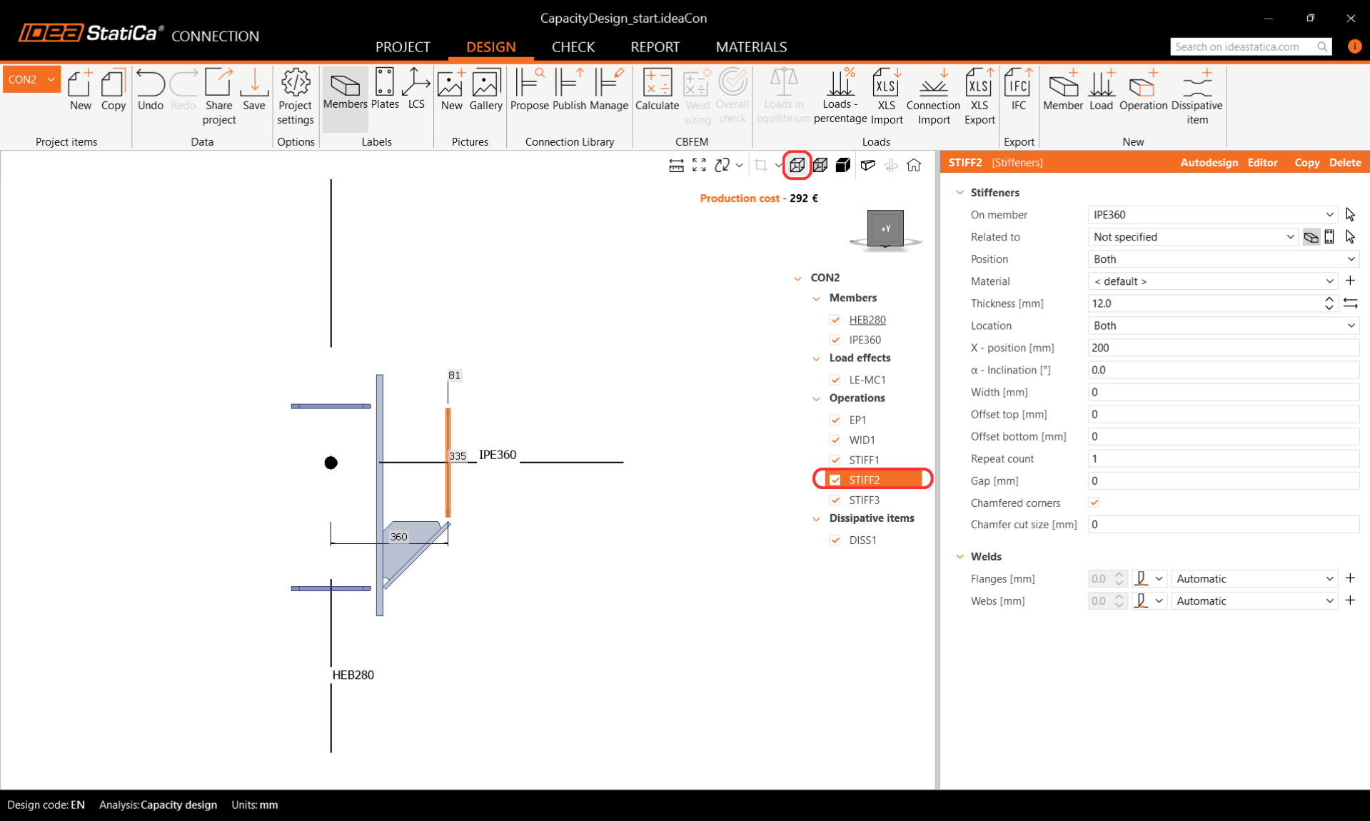This screenshot has height=821, width=1370.
Task: Toggle STIFF3 operation checkbox
Action: point(835,500)
